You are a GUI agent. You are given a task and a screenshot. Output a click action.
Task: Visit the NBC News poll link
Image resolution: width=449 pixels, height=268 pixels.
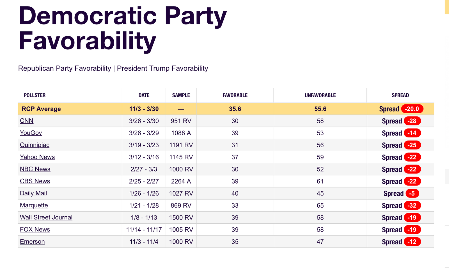[x=35, y=169]
